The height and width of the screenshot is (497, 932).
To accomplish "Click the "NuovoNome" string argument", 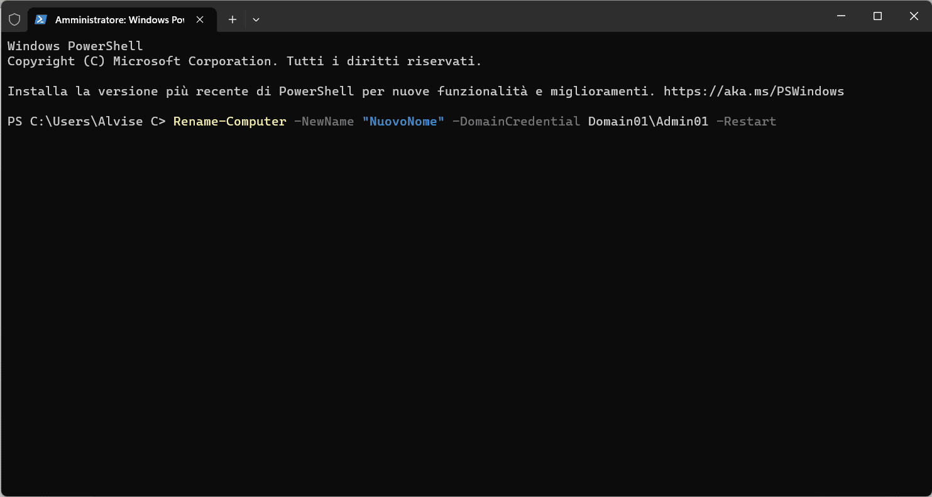I will pyautogui.click(x=403, y=122).
